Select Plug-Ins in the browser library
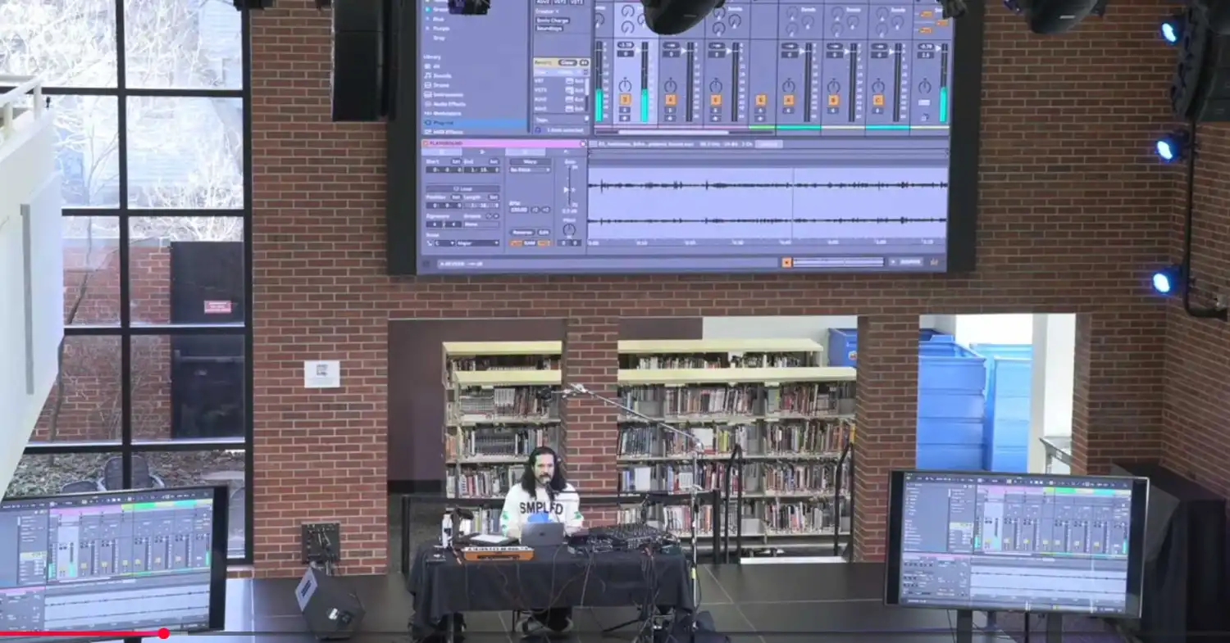 tap(444, 123)
